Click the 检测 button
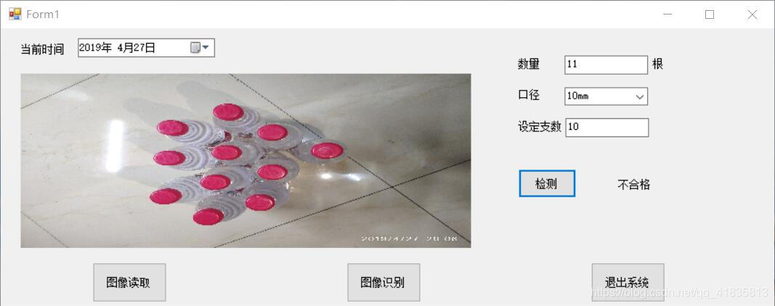The image size is (775, 306). [547, 183]
